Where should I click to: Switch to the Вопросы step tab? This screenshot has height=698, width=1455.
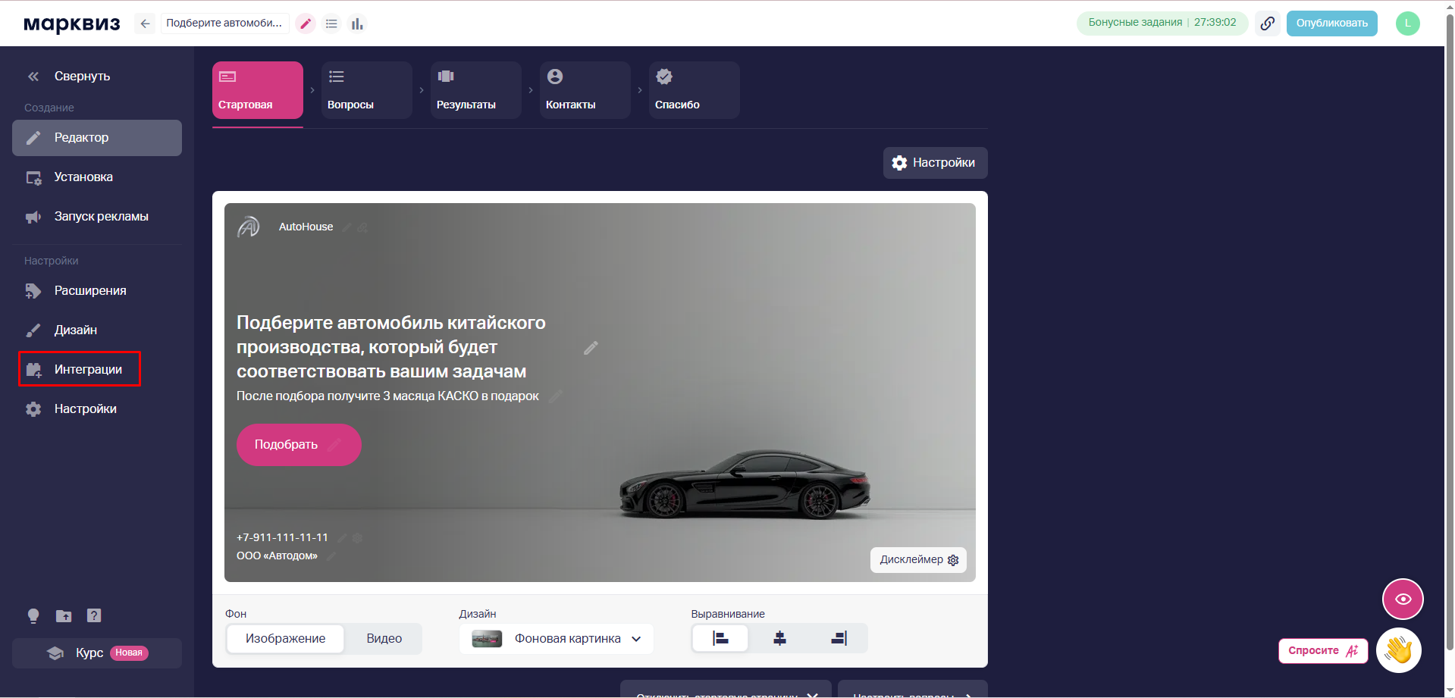(367, 90)
